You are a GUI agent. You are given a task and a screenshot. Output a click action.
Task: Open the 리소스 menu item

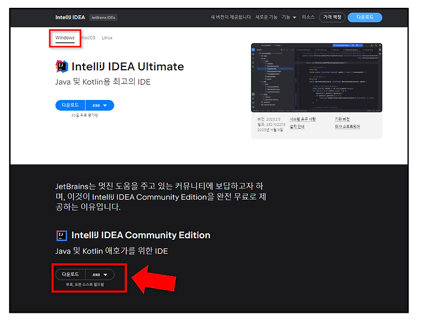click(x=308, y=17)
